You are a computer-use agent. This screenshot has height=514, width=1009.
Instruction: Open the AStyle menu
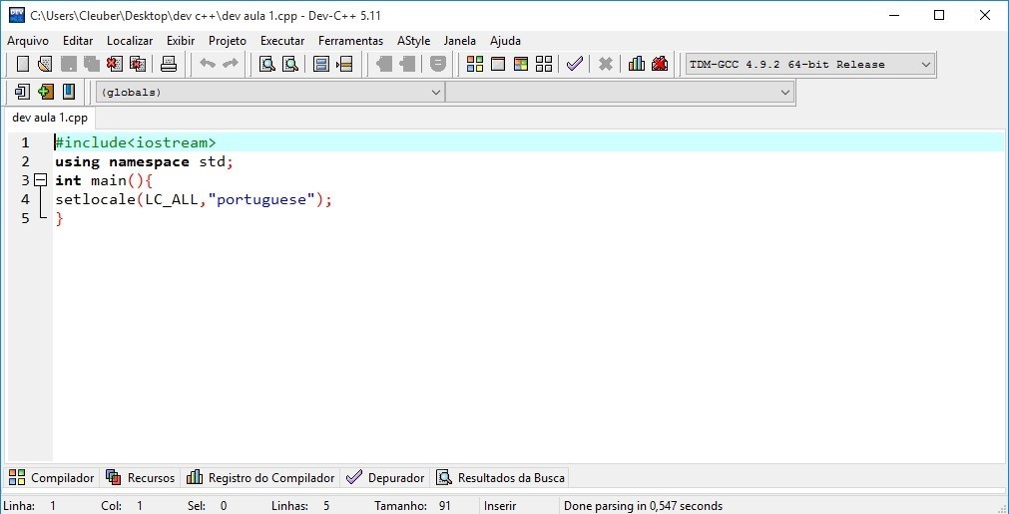(x=413, y=41)
